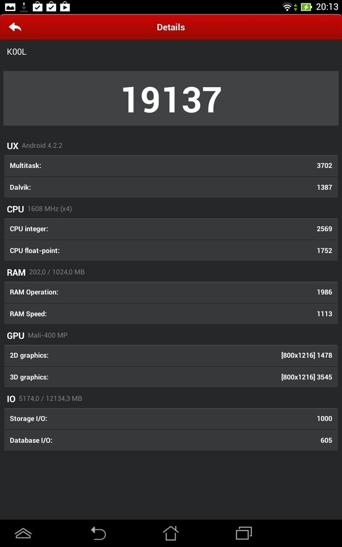Tap the back arrow in Details header
The height and width of the screenshot is (547, 342).
[15, 27]
